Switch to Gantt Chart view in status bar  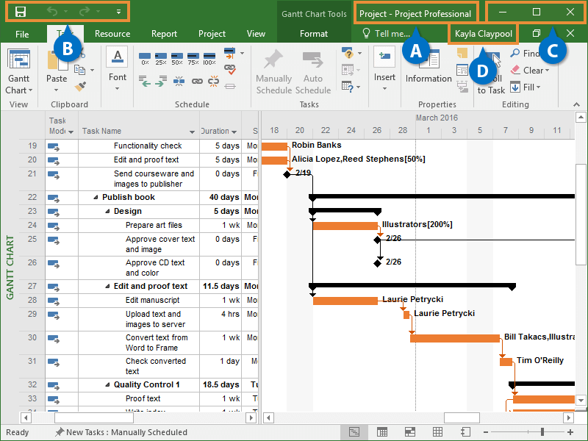(354, 432)
